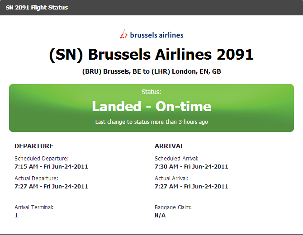
Task: Click the Brussels Airlines logo
Action: point(151,34)
